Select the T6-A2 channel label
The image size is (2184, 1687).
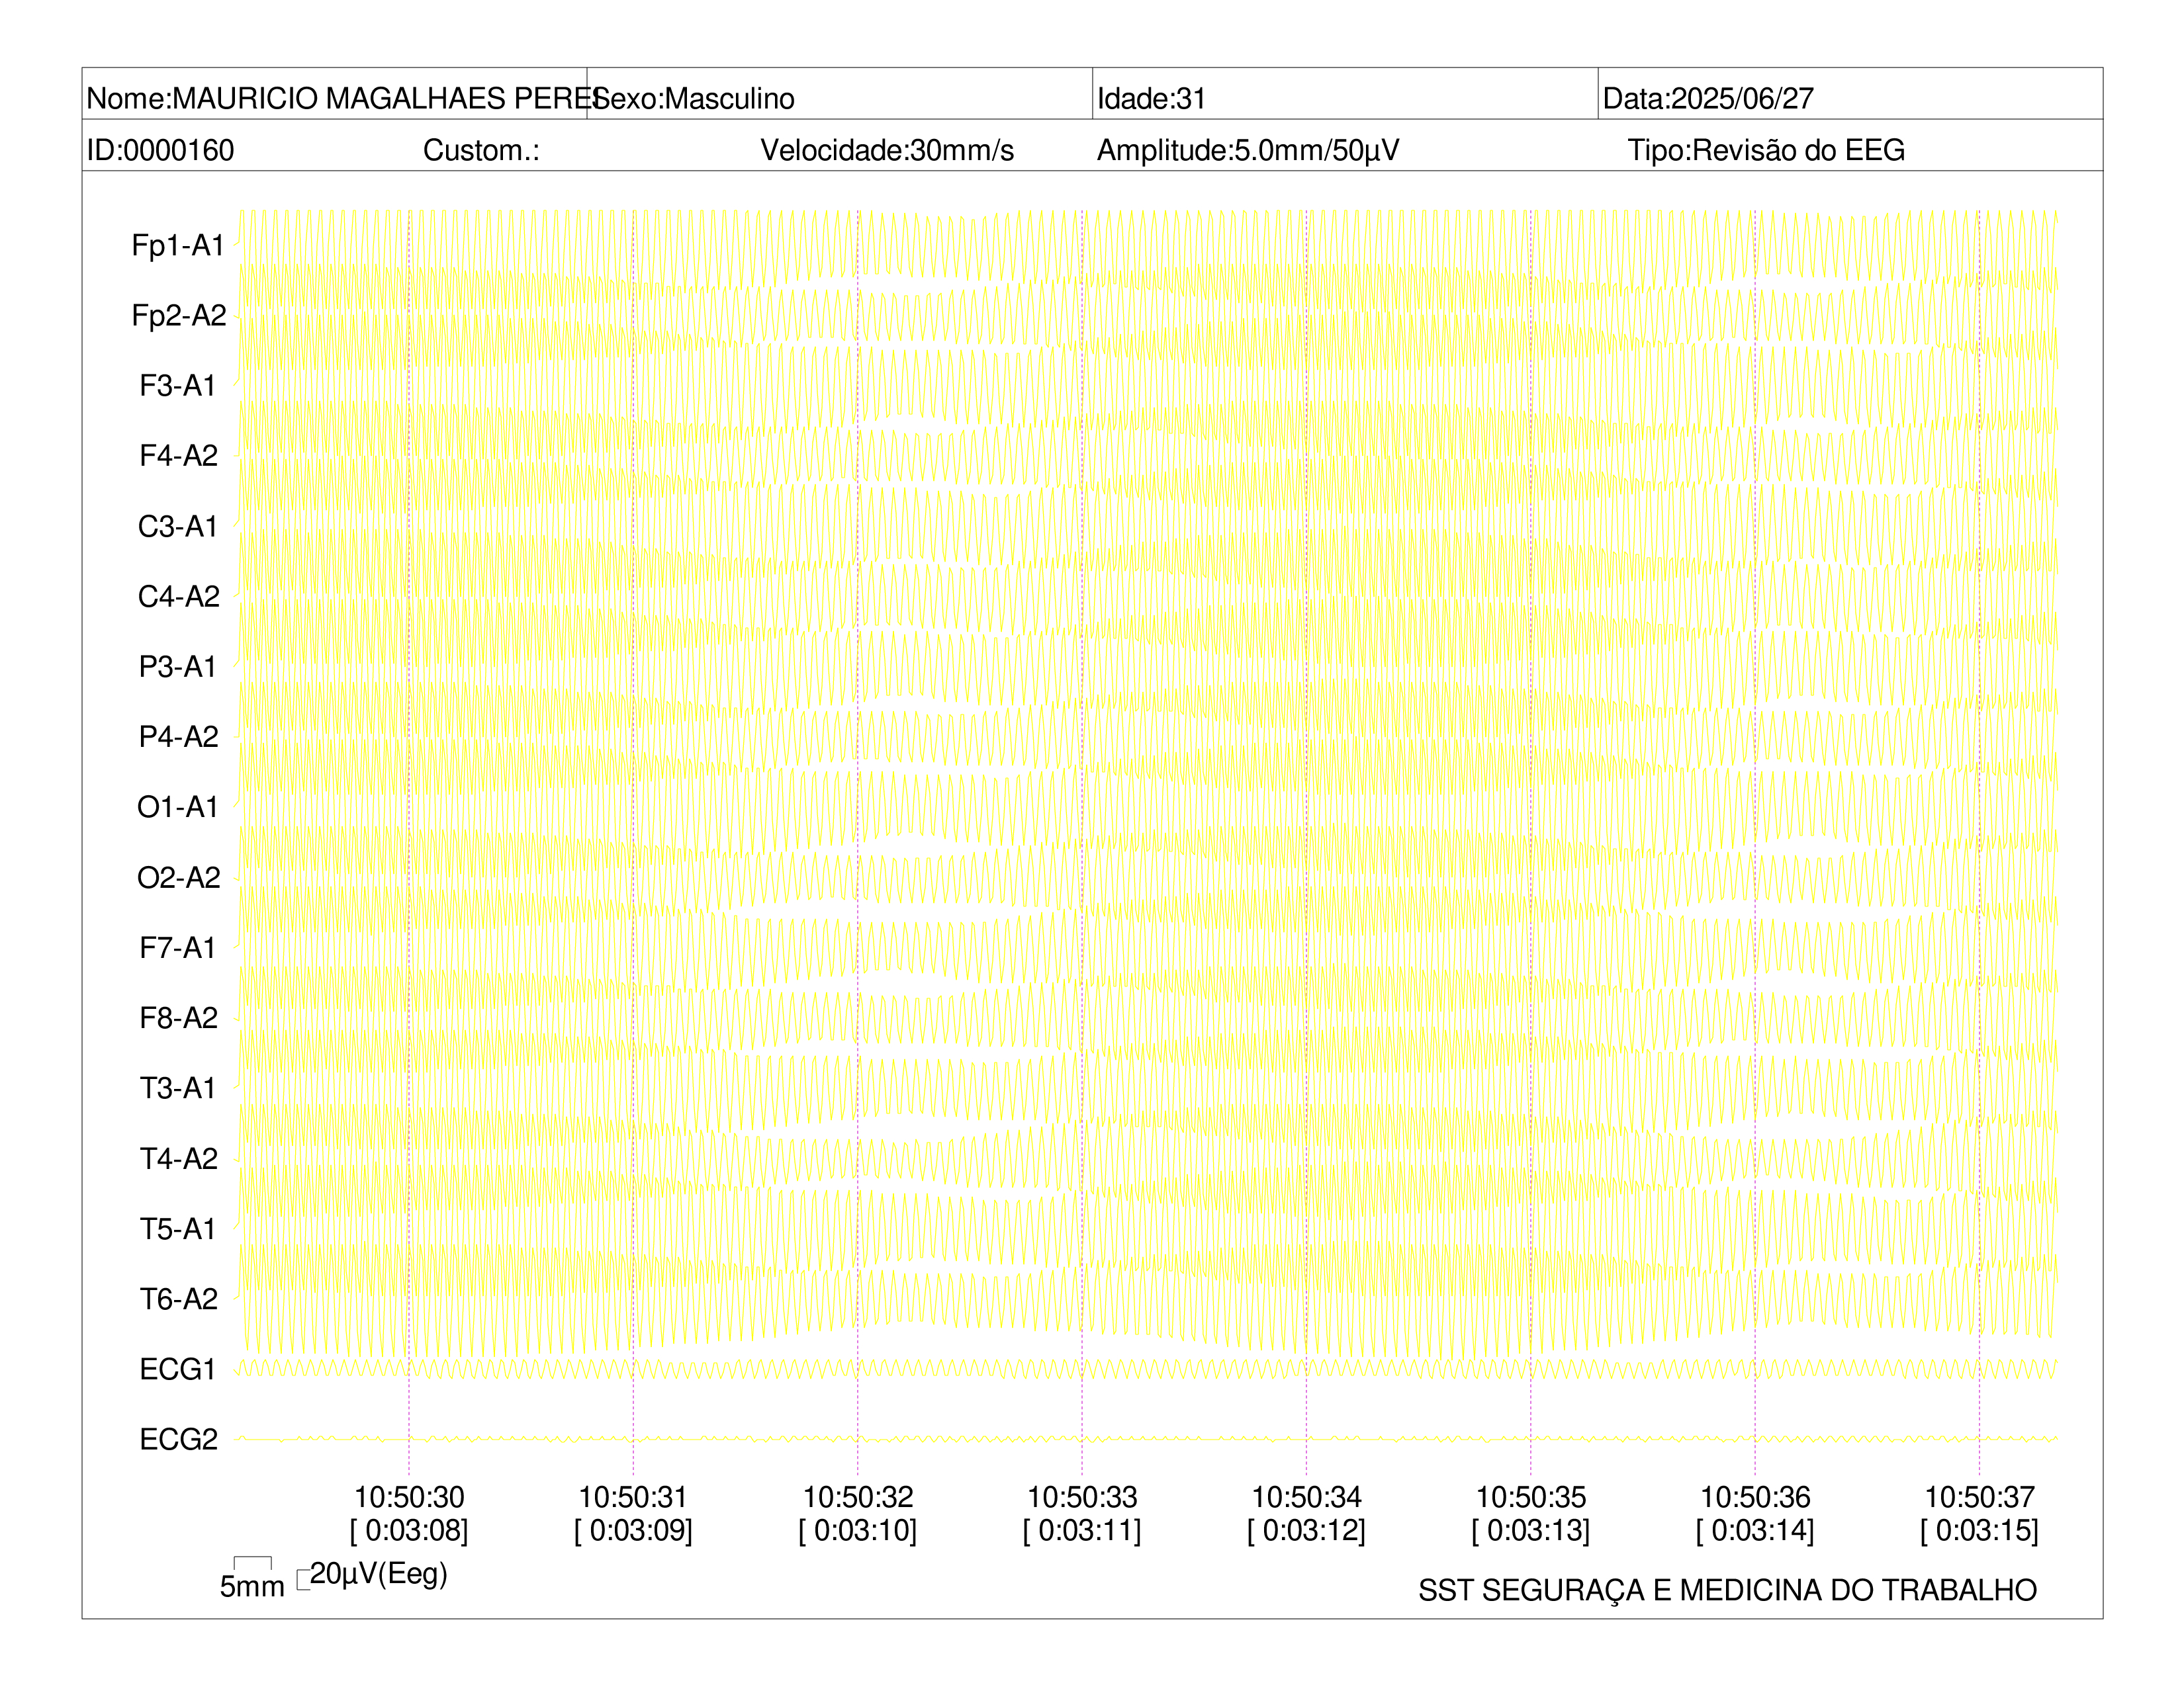[178, 1299]
